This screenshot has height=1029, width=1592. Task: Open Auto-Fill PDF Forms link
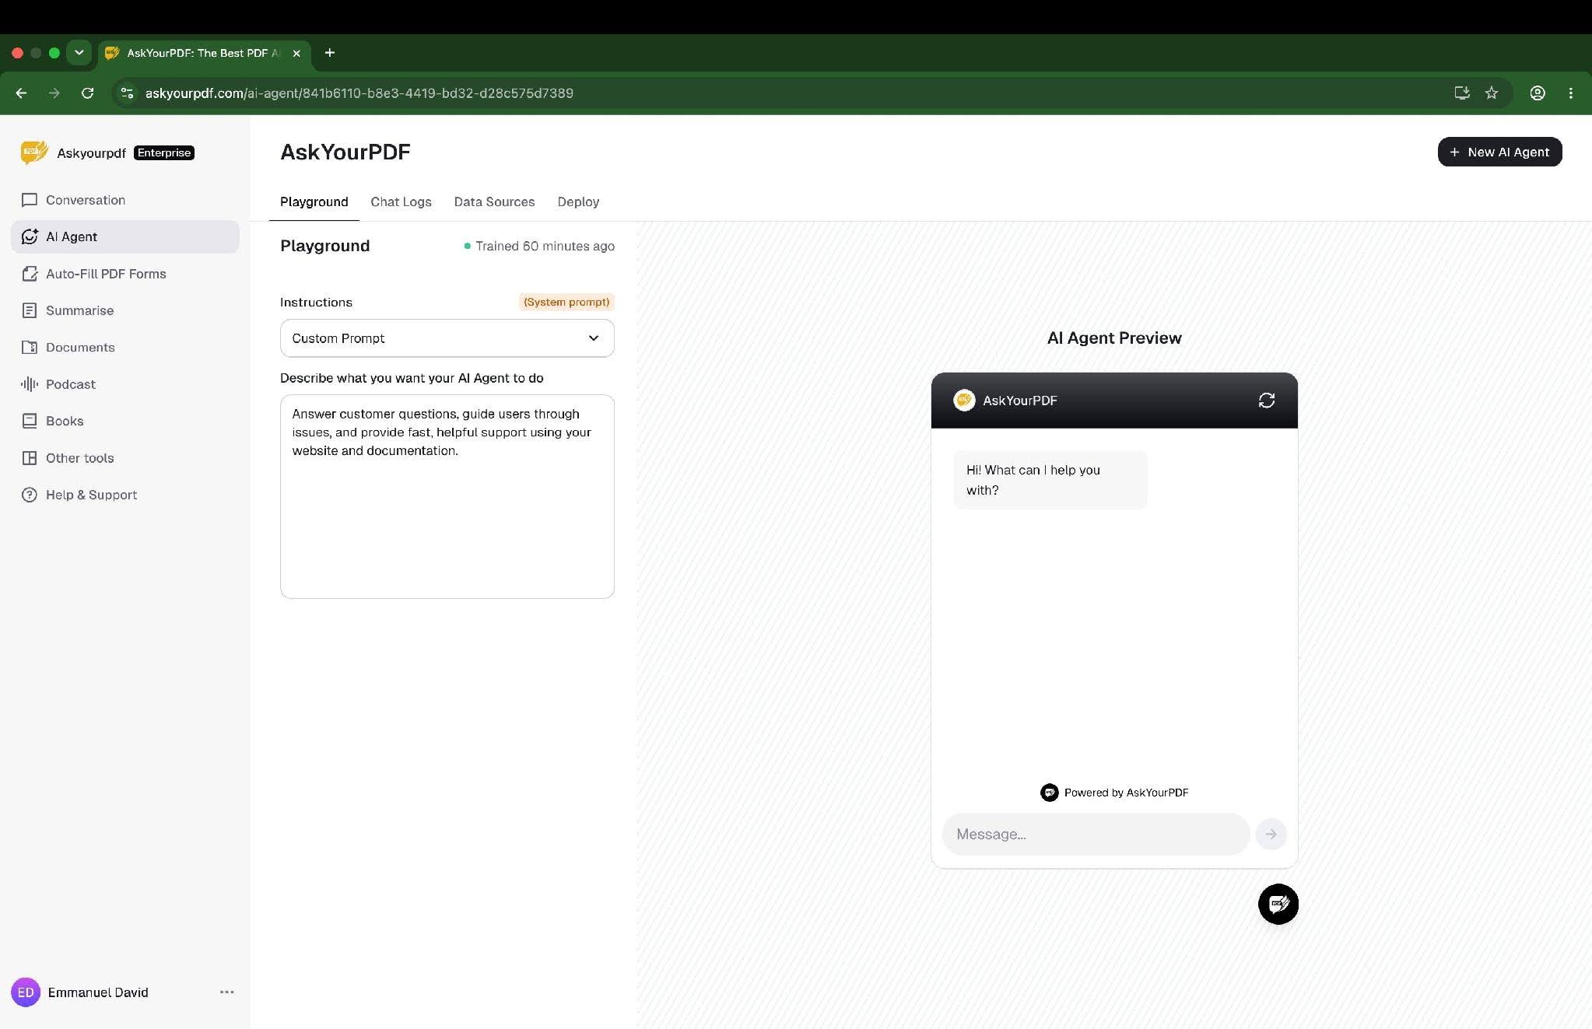coord(125,274)
